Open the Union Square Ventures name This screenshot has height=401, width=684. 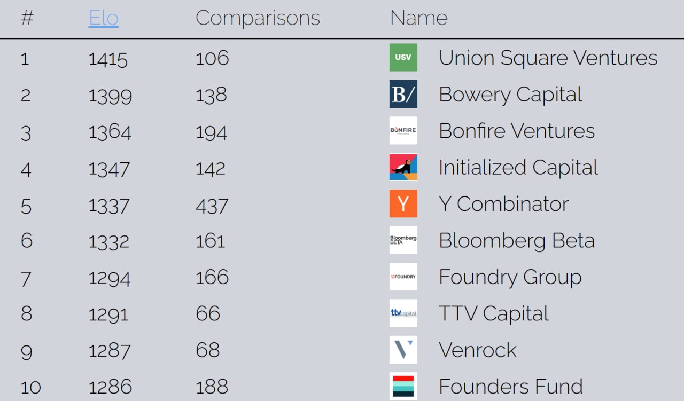pos(548,58)
